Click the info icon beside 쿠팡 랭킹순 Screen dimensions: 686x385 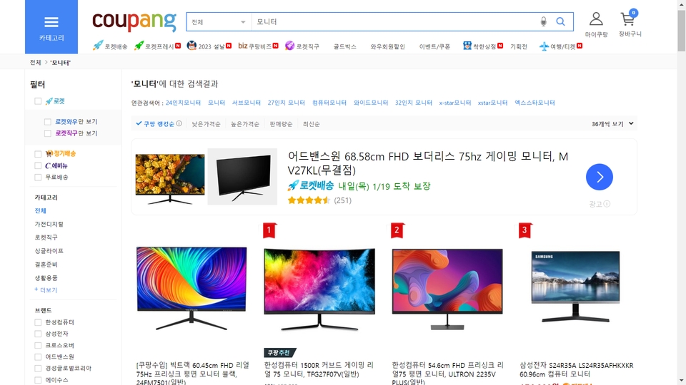coord(179,123)
